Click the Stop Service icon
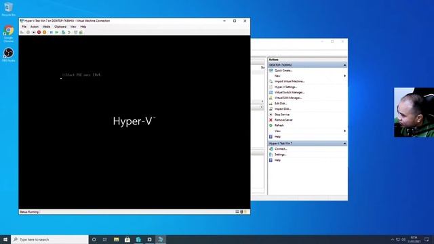Viewport: 434px width, 244px height. [x=271, y=115]
